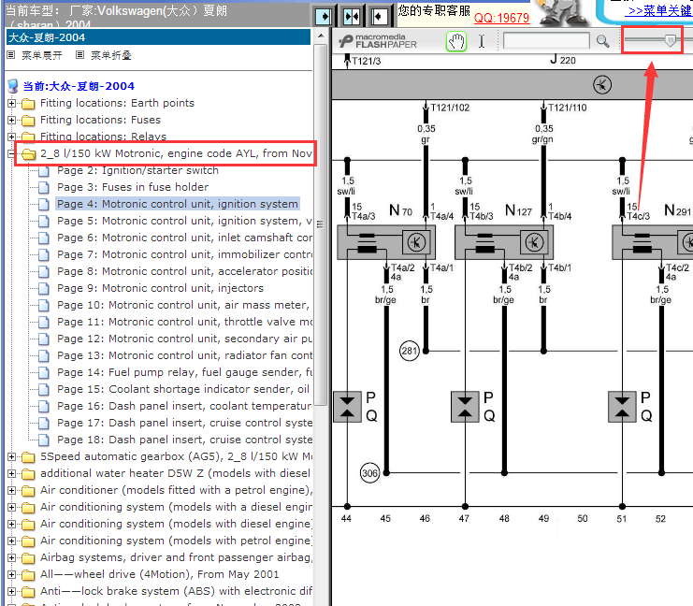This screenshot has width=693, height=606.
Task: Click the 菜单折叠 collapse menu link
Action: coord(111,55)
